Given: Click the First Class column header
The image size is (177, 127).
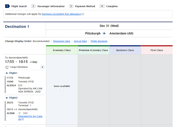Looking at the screenshot, I should (x=157, y=50).
